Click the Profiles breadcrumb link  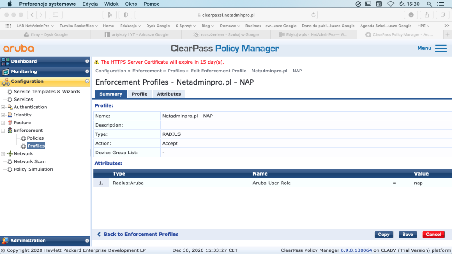pos(176,71)
